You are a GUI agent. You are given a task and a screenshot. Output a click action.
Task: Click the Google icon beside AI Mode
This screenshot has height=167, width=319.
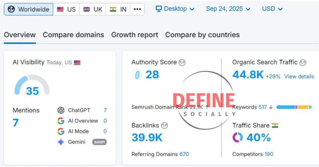61,132
